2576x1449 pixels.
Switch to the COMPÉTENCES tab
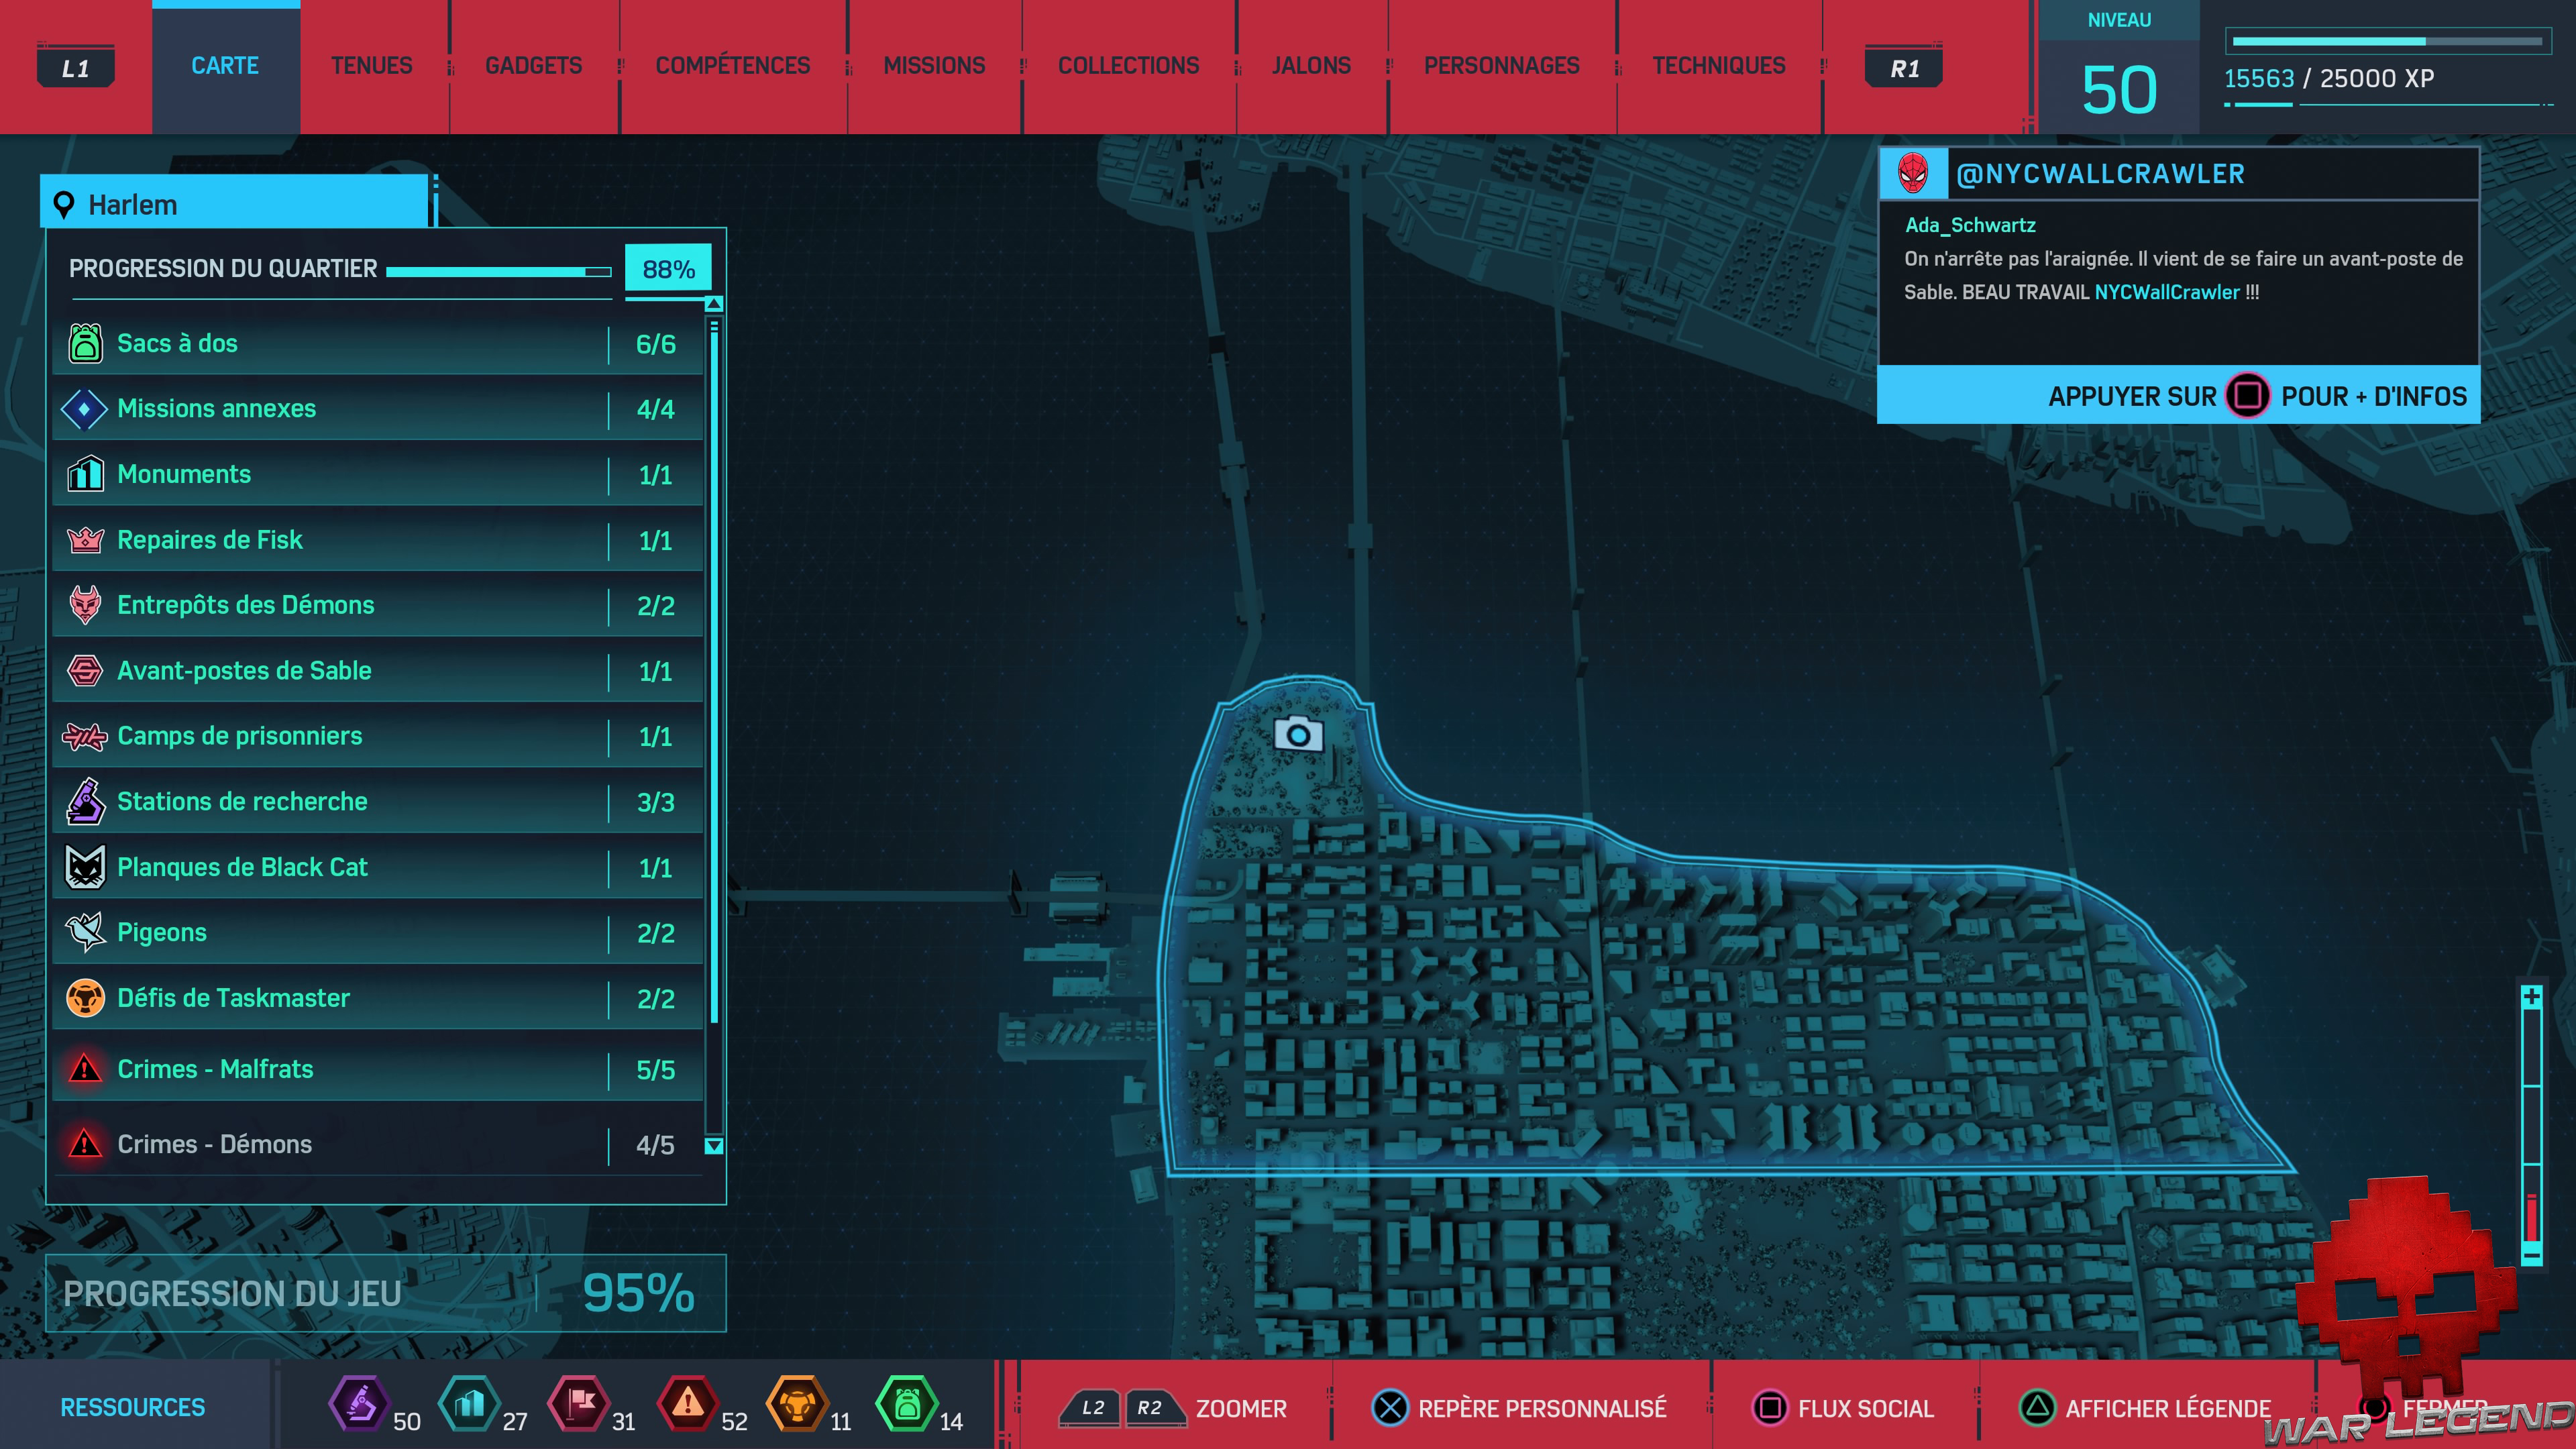(x=732, y=66)
